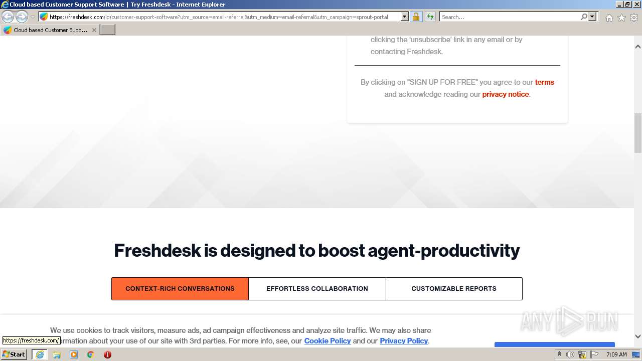Viewport: 642px width, 361px height.
Task: Select the Cloud based Customer Supp... tab
Action: pos(50,30)
